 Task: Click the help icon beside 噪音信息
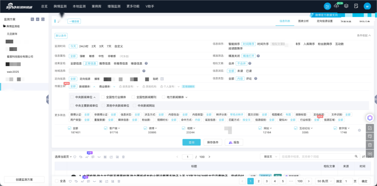coord(146,63)
